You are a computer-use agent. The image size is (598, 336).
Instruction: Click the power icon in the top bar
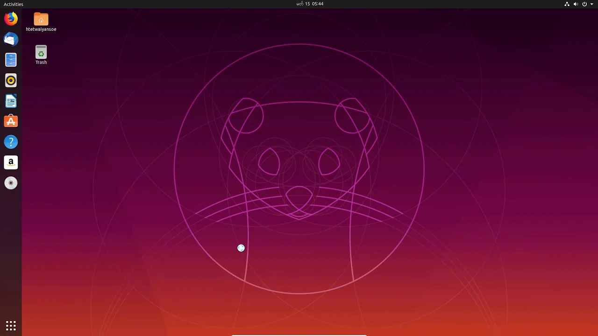[584, 4]
